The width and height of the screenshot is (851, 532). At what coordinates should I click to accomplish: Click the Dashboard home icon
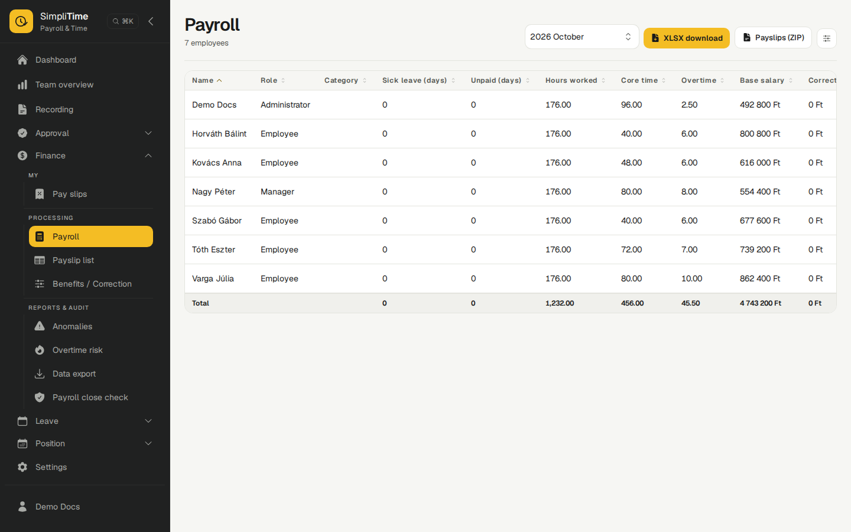click(22, 60)
